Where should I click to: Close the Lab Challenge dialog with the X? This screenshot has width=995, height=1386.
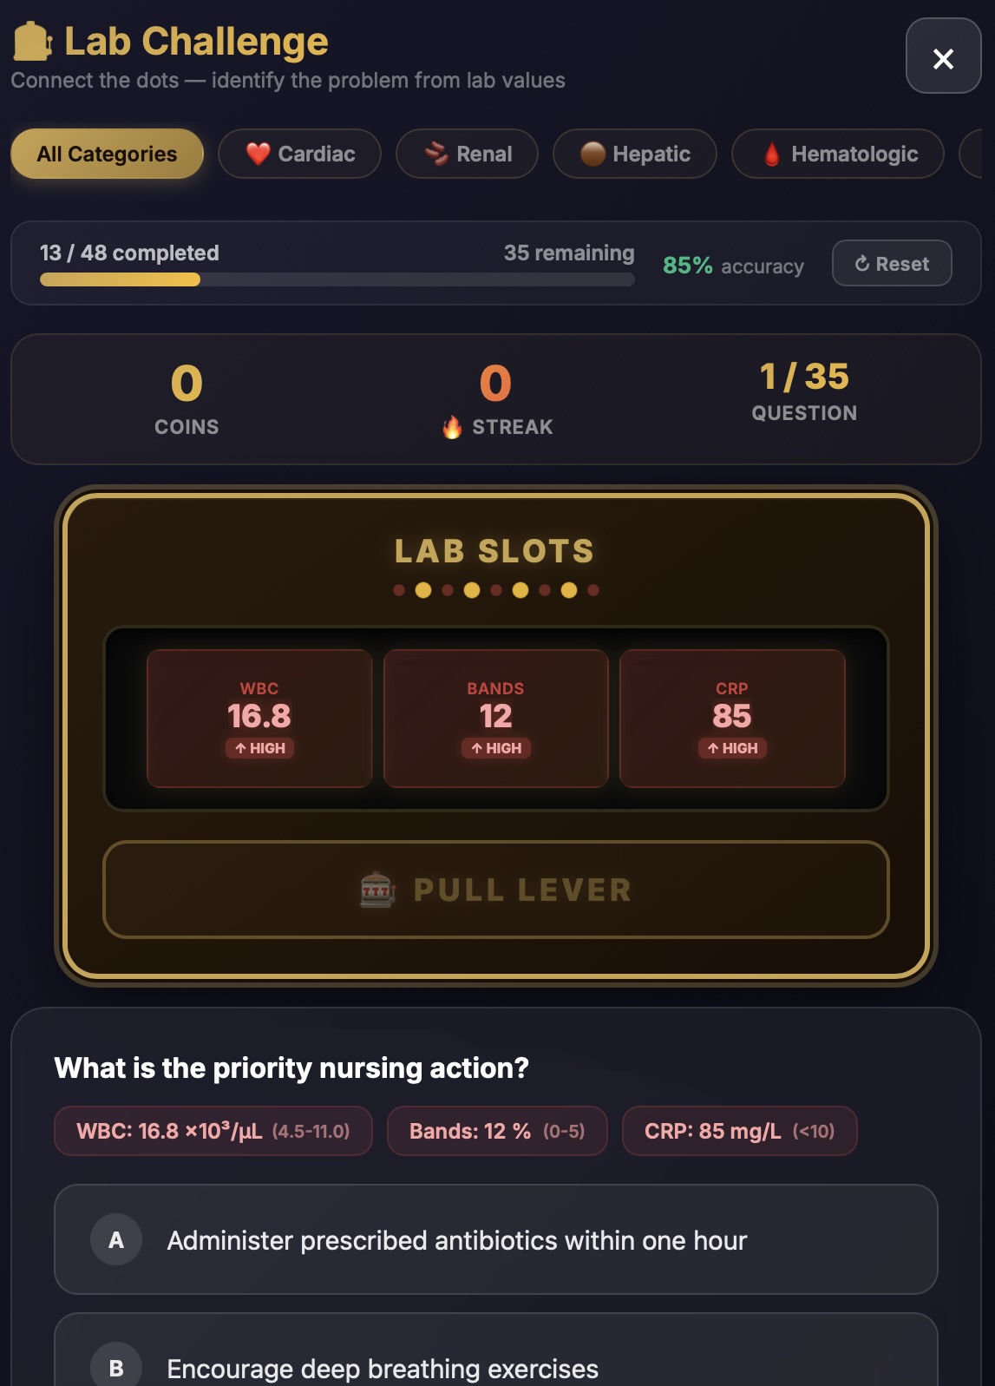(x=943, y=56)
